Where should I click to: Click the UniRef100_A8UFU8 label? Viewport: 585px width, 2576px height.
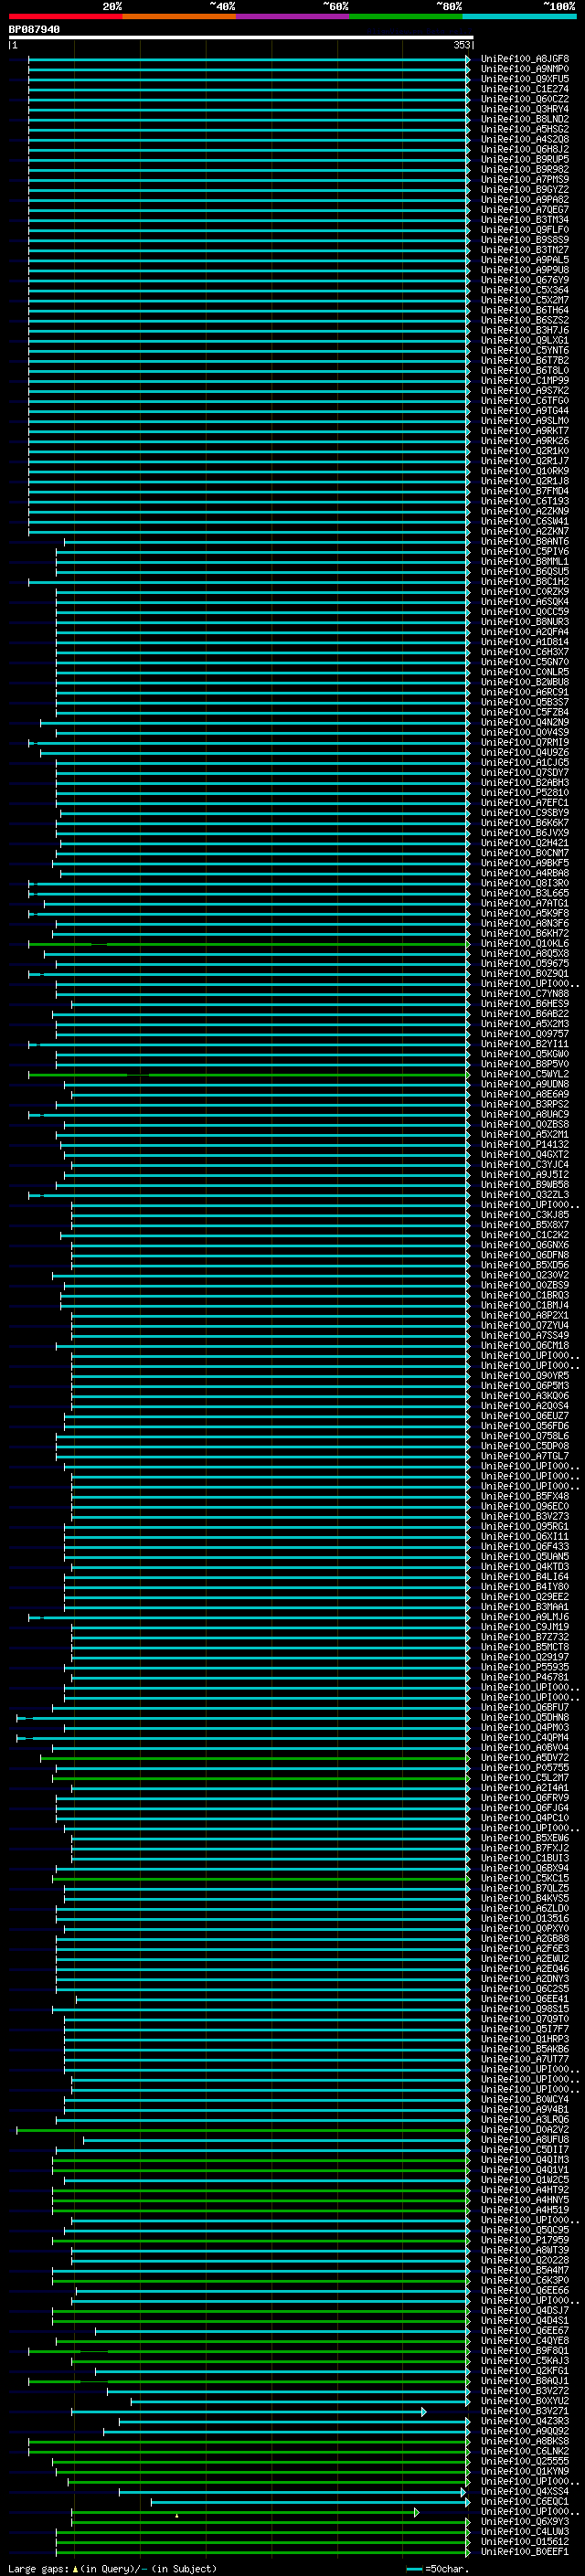[x=525, y=2140]
